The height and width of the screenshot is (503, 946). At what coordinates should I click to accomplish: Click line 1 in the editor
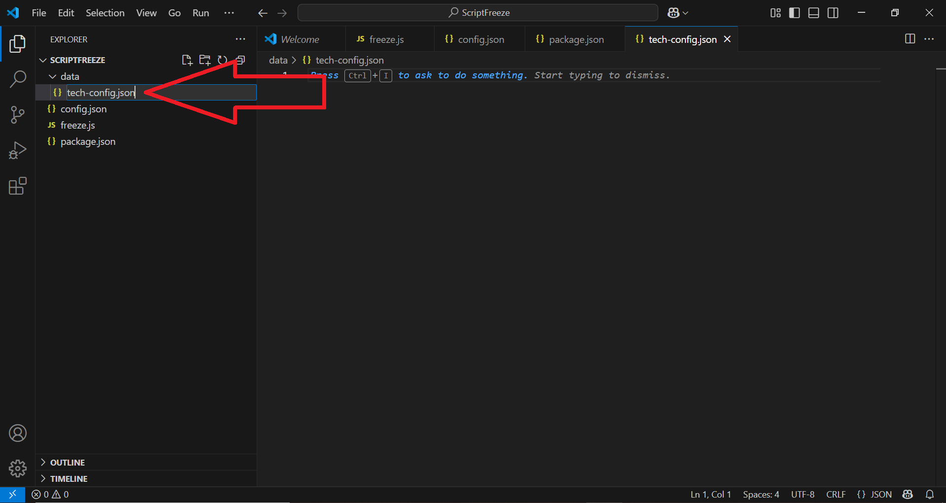[x=594, y=75]
